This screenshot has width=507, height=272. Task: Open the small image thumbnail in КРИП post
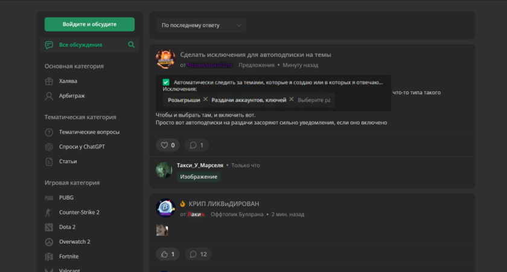(162, 230)
